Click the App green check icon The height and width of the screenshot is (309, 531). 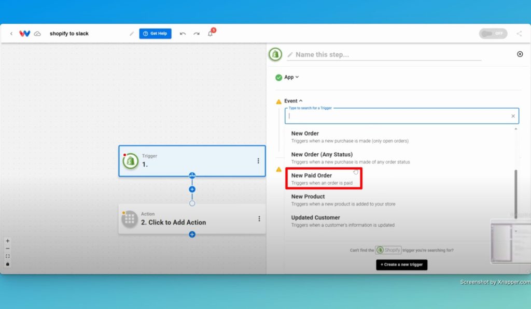pos(278,78)
